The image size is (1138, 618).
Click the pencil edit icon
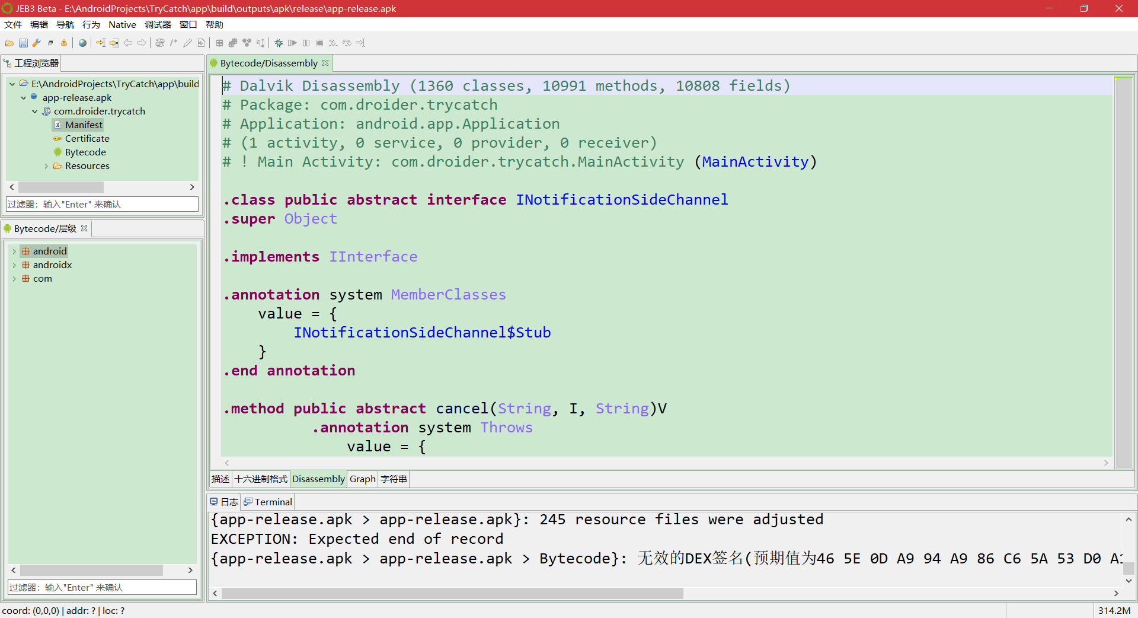[187, 43]
